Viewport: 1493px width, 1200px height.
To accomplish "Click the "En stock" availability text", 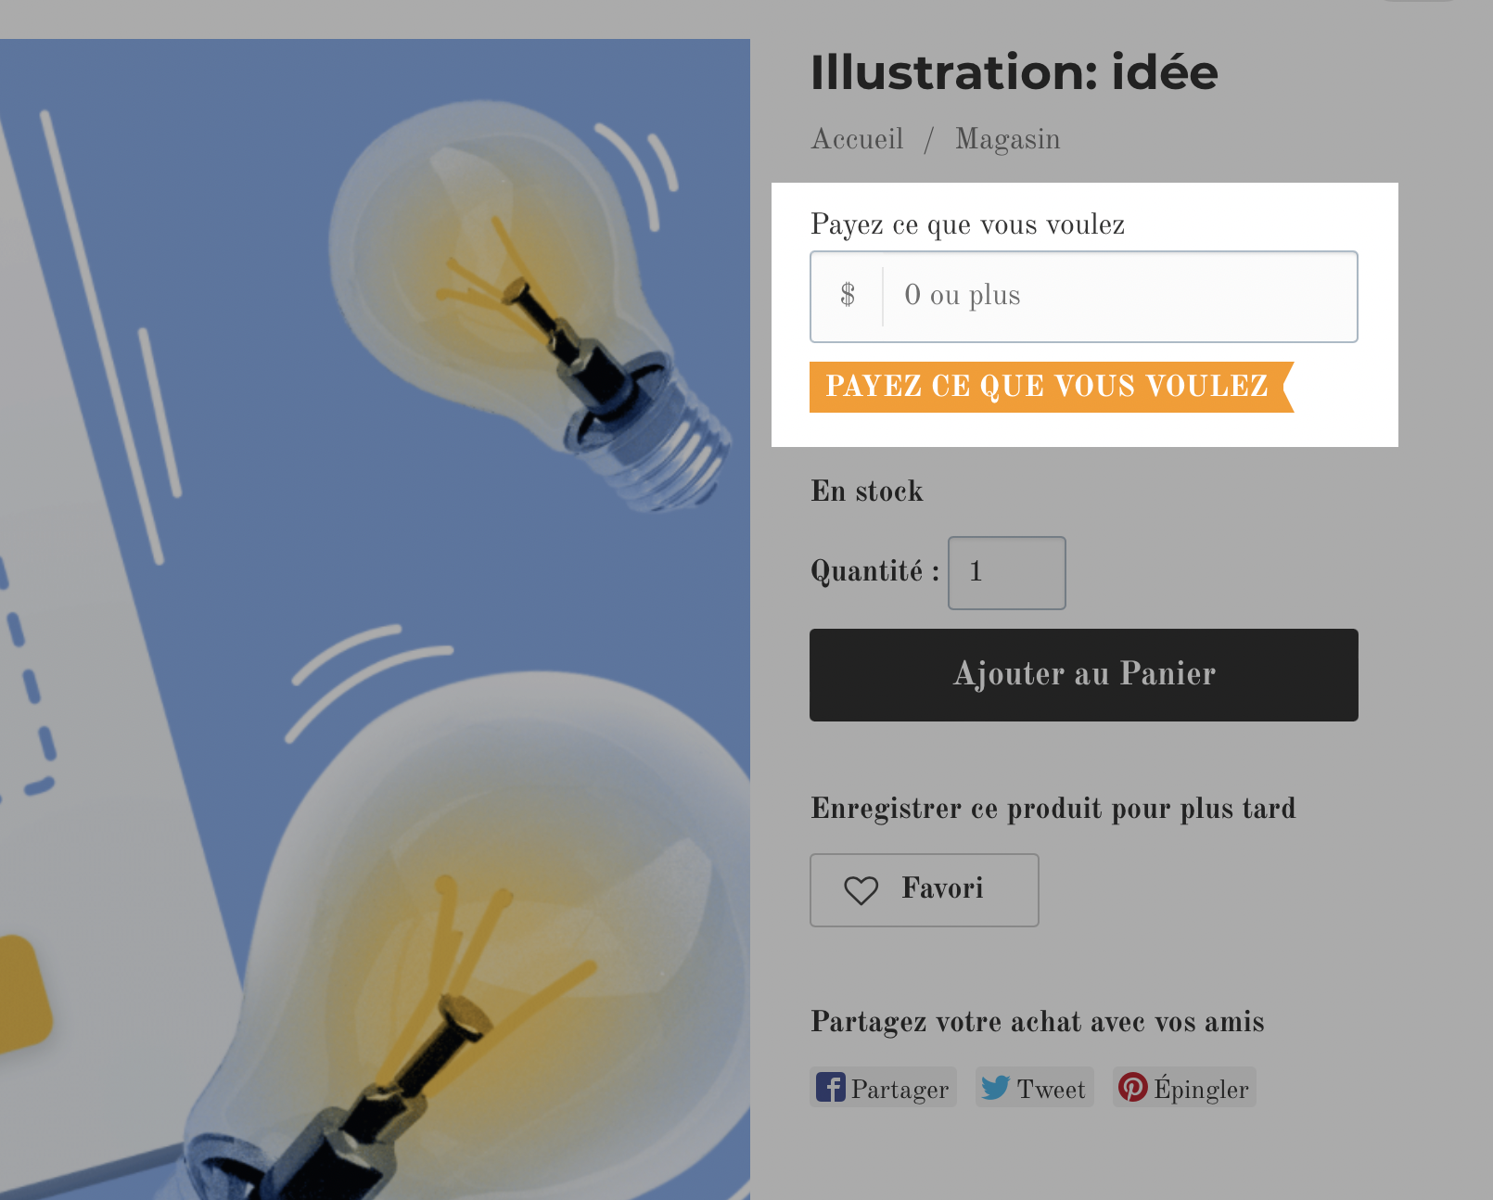I will pos(866,491).
